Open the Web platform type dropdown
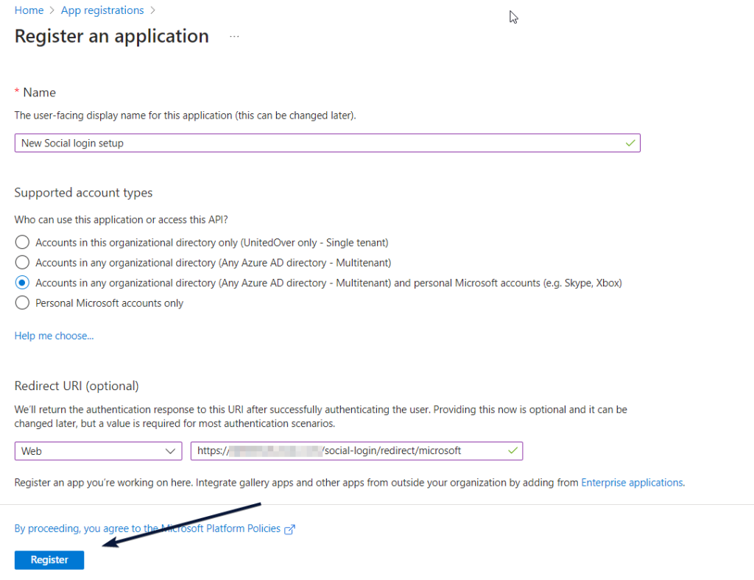The height and width of the screenshot is (580, 754). [98, 450]
